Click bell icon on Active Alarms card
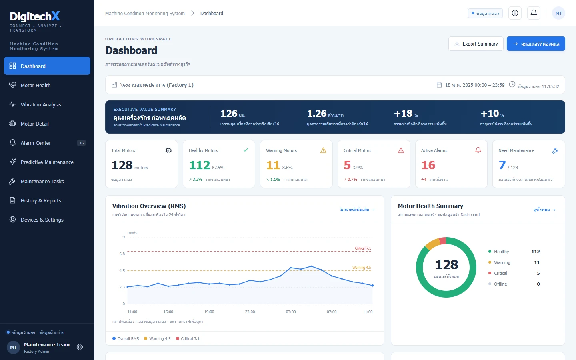This screenshot has height=360, width=576. (x=478, y=150)
